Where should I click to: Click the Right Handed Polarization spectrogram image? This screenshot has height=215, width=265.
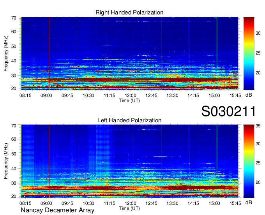click(129, 53)
